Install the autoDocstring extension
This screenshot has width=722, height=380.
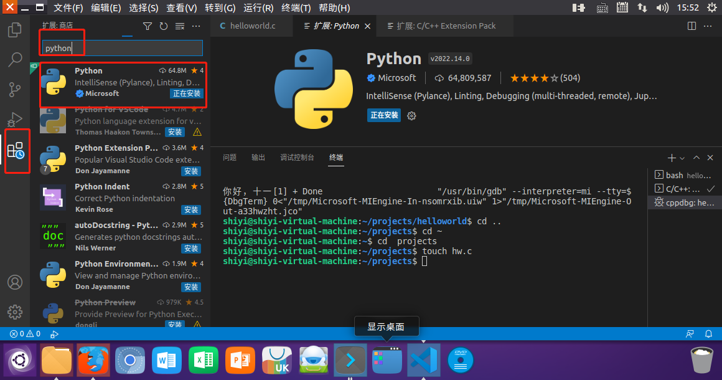point(191,249)
